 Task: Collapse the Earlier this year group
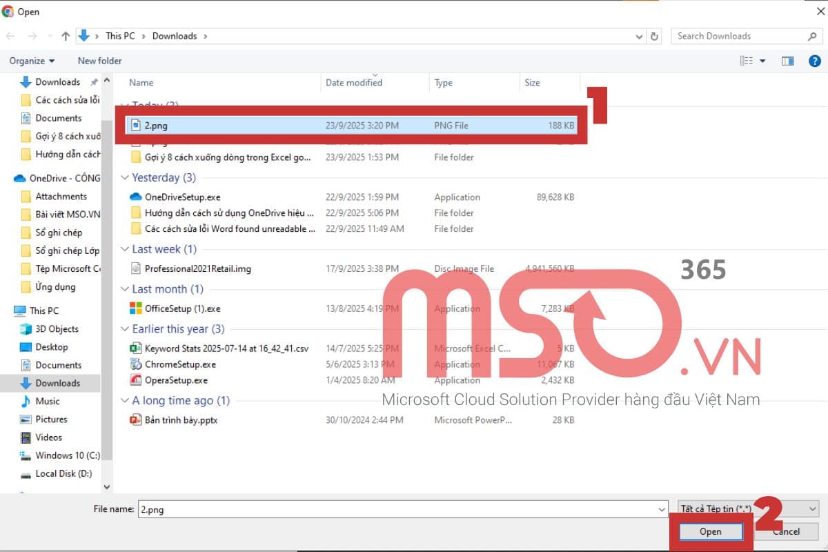125,329
